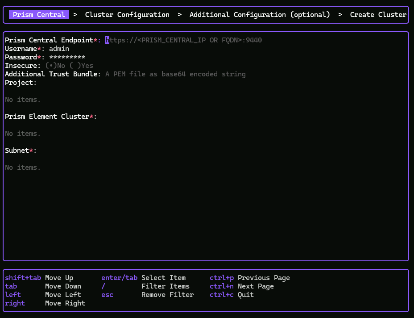This screenshot has height=318, width=414.
Task: Click the Move Up help text
Action: 59,278
